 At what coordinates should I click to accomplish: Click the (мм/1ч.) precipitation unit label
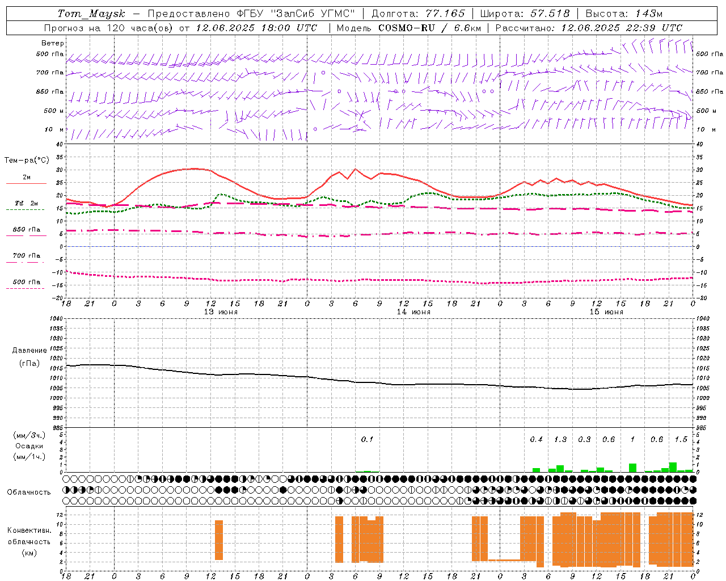point(29,456)
